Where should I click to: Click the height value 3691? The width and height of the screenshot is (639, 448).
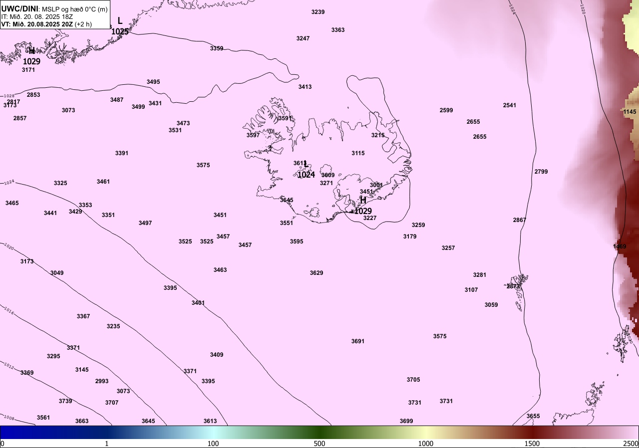358,341
